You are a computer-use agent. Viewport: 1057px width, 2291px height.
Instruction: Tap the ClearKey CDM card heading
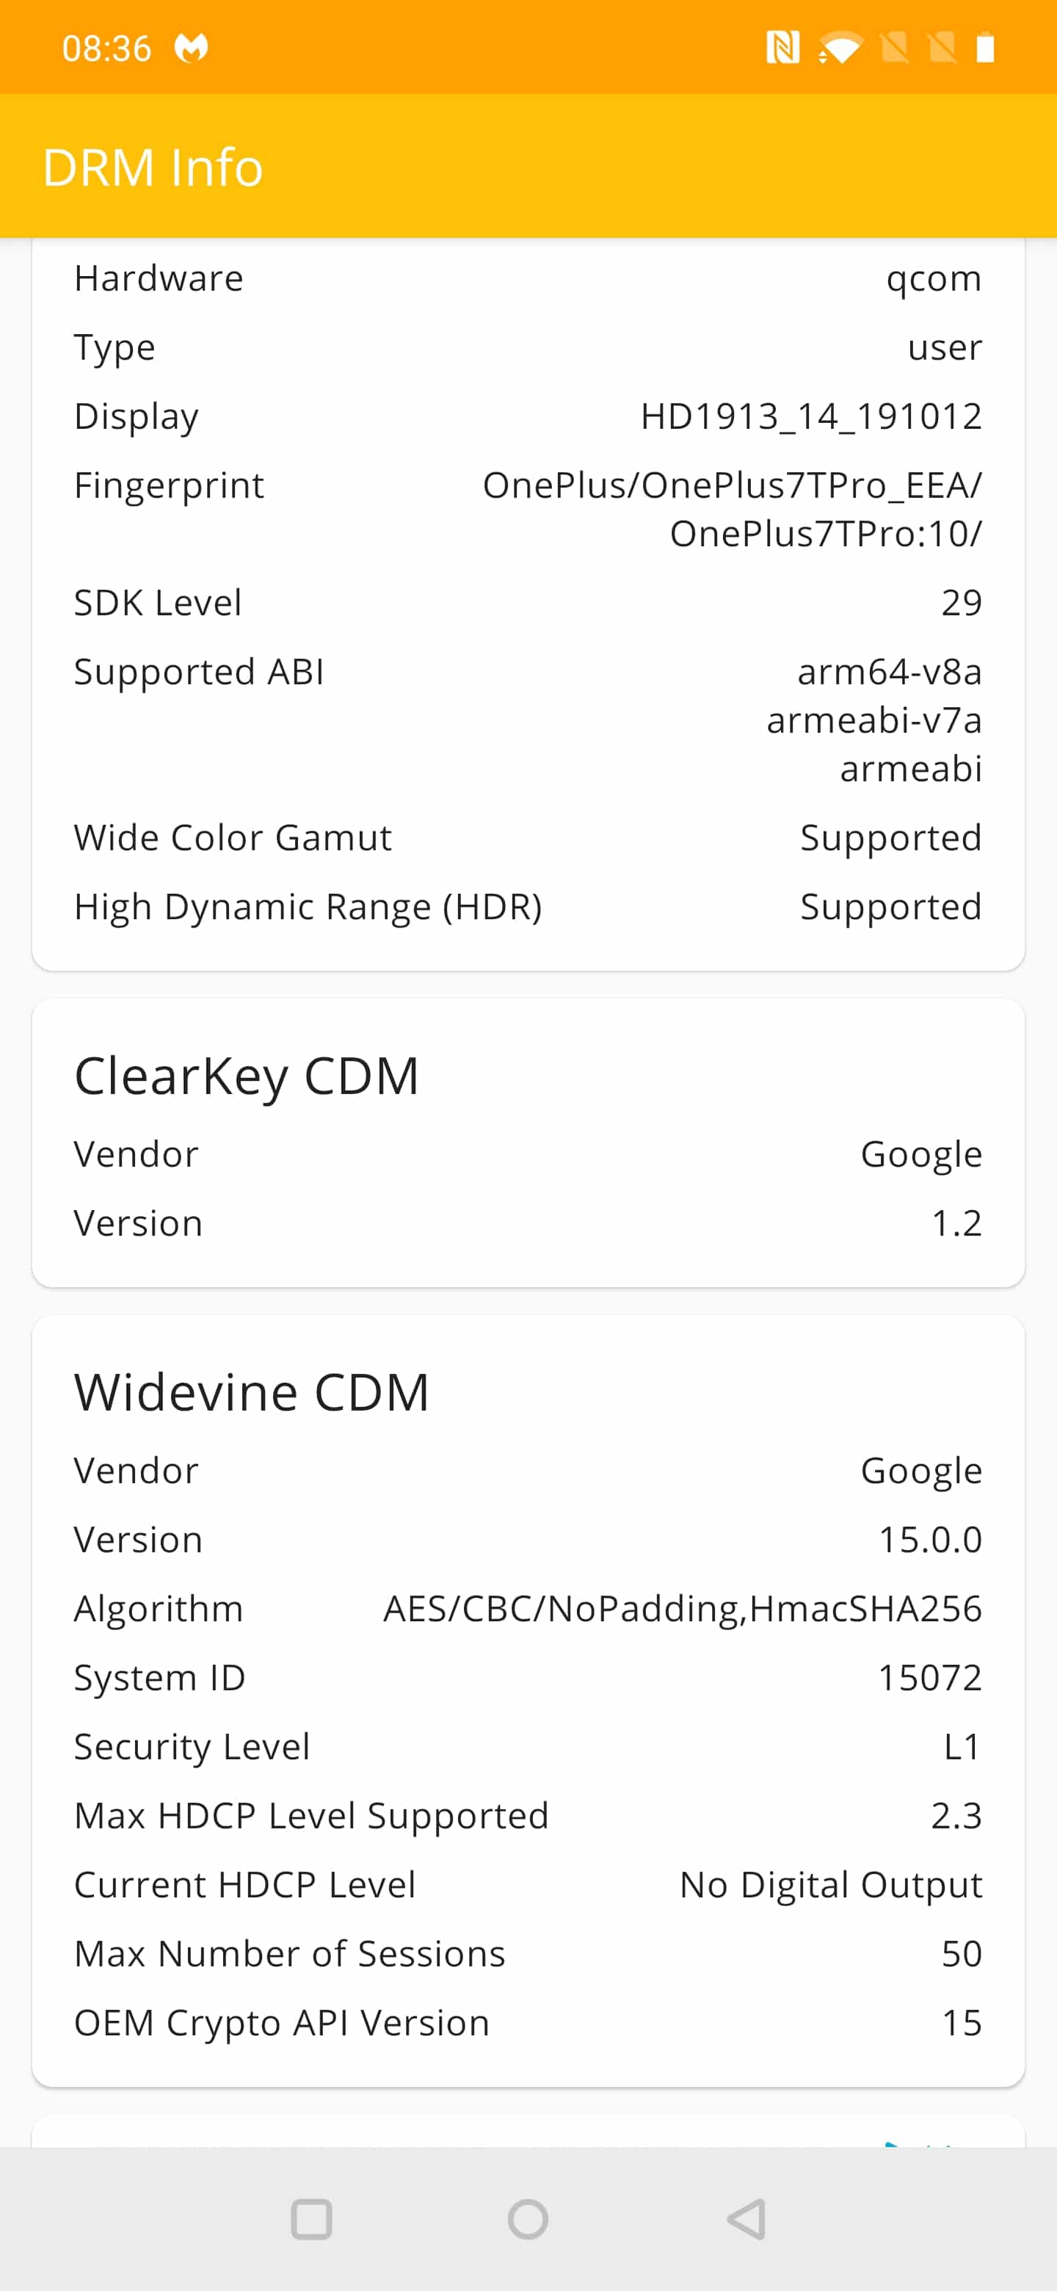tap(246, 1075)
